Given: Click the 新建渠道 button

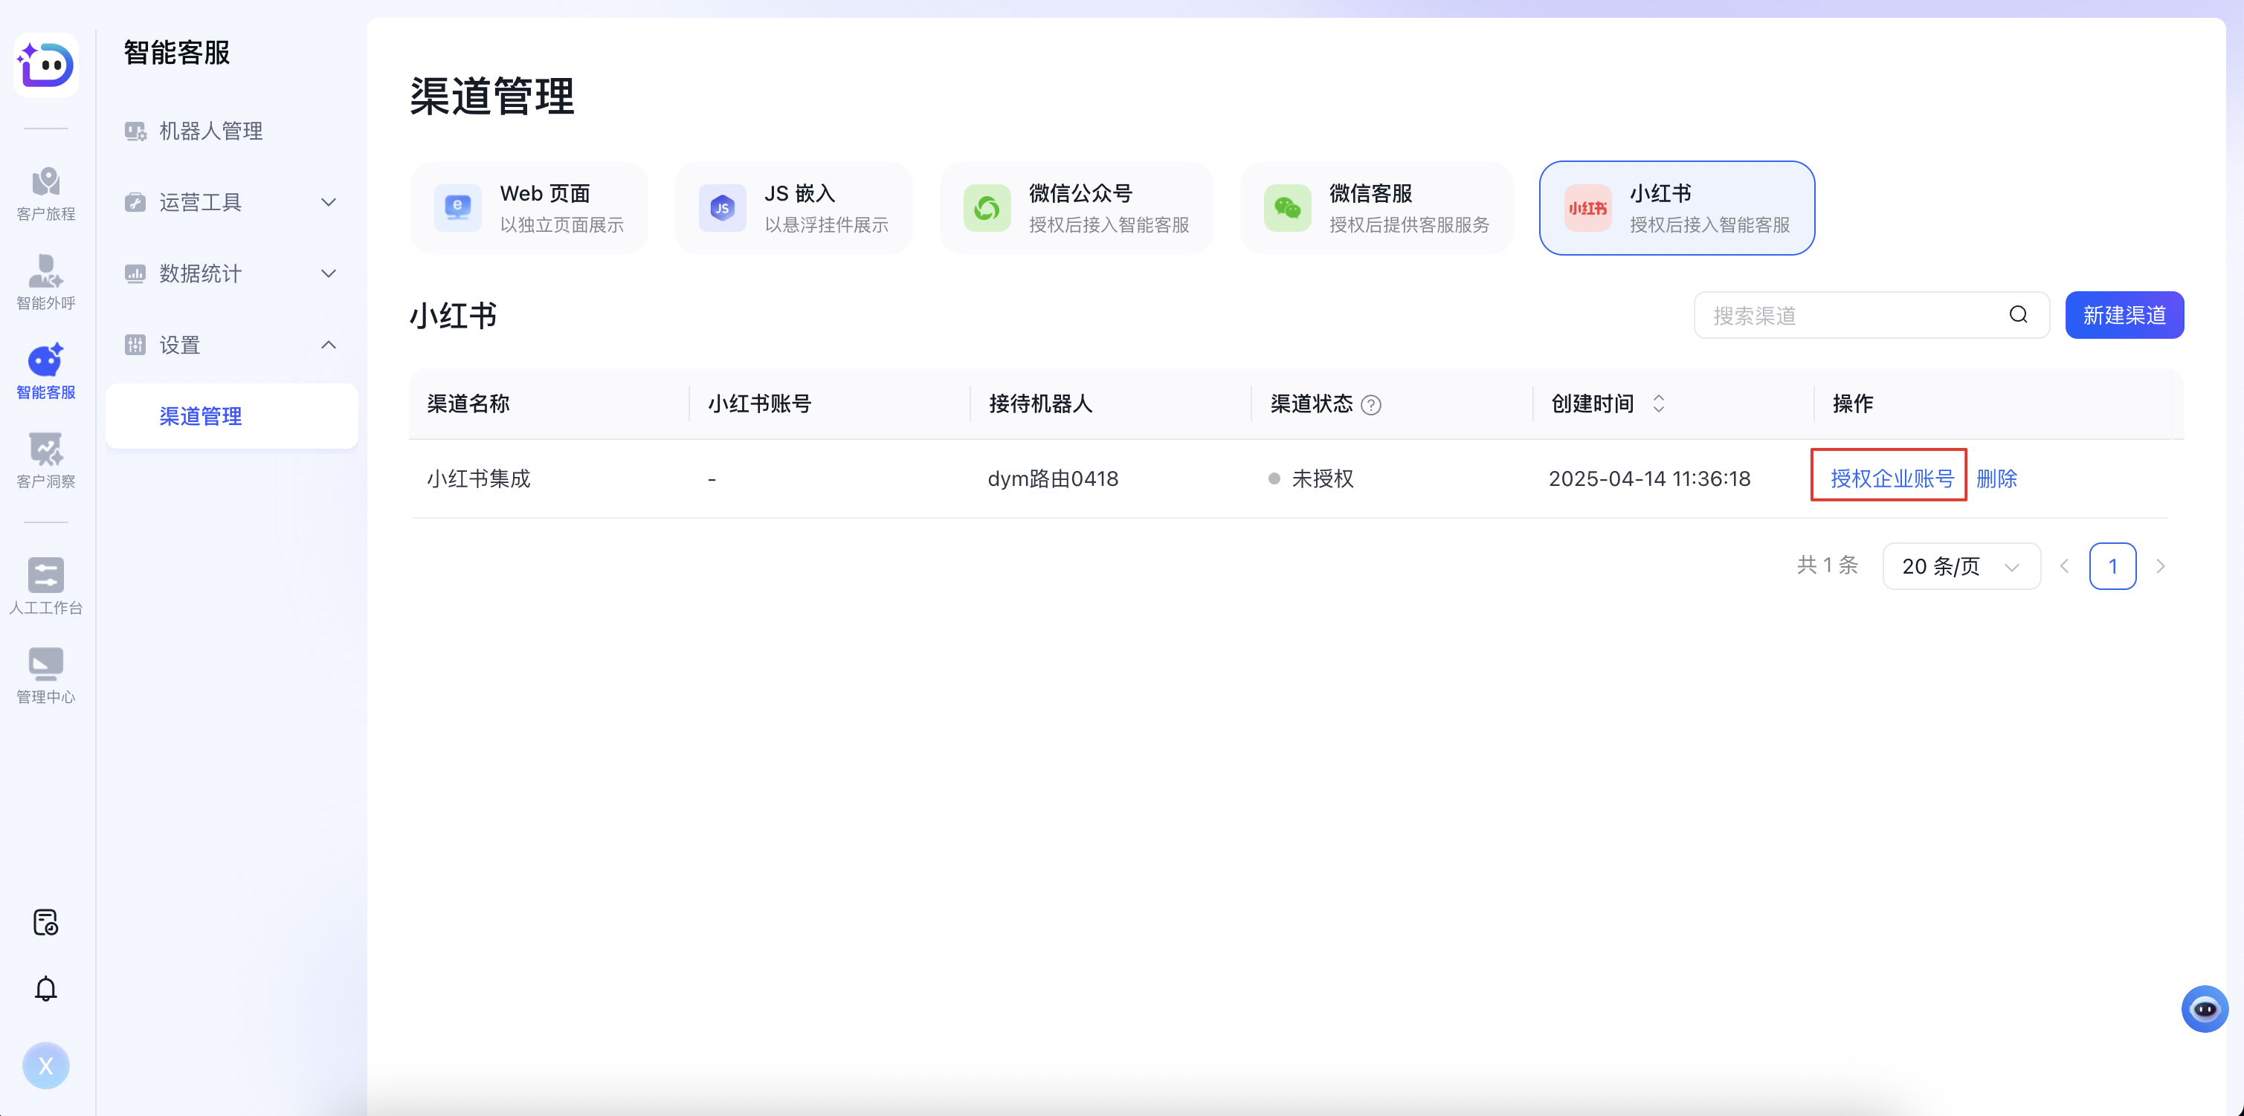Looking at the screenshot, I should click(x=2124, y=314).
